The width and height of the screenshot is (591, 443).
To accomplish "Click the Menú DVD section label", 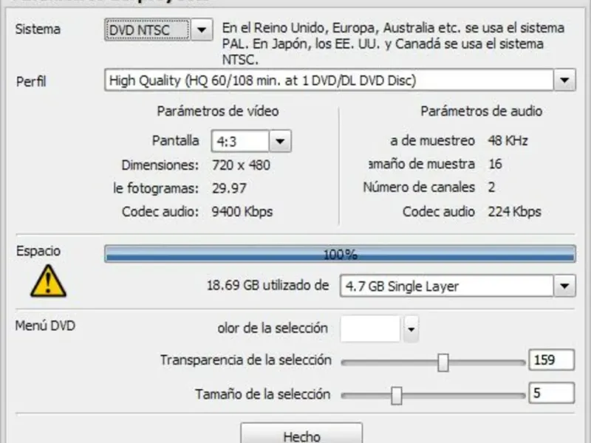I will 45,326.
